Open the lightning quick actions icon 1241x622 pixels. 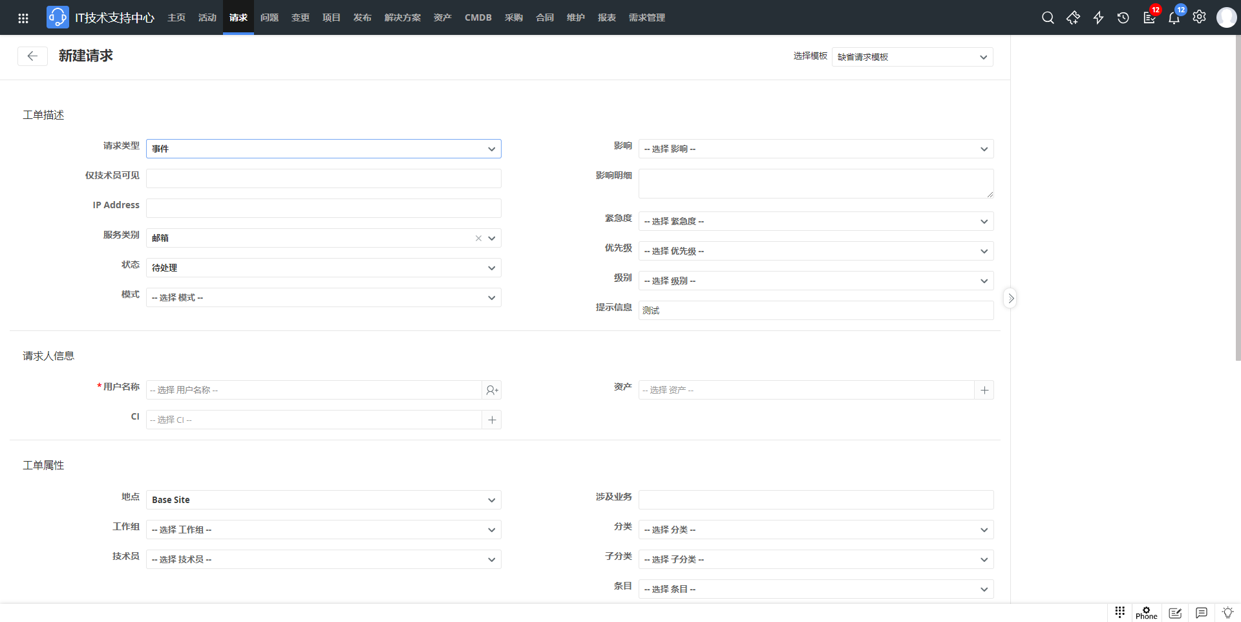[1098, 18]
